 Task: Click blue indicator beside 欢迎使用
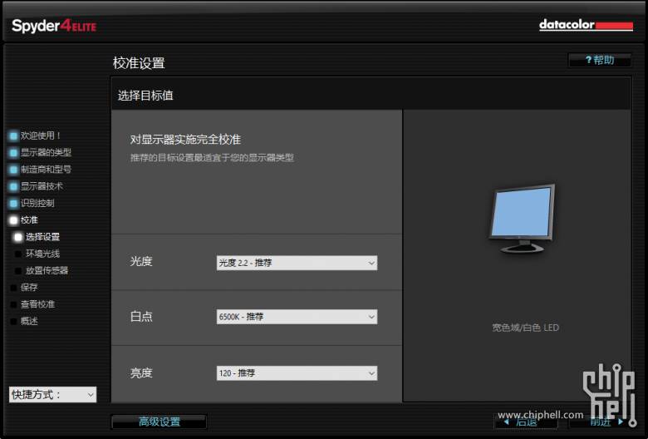point(13,136)
